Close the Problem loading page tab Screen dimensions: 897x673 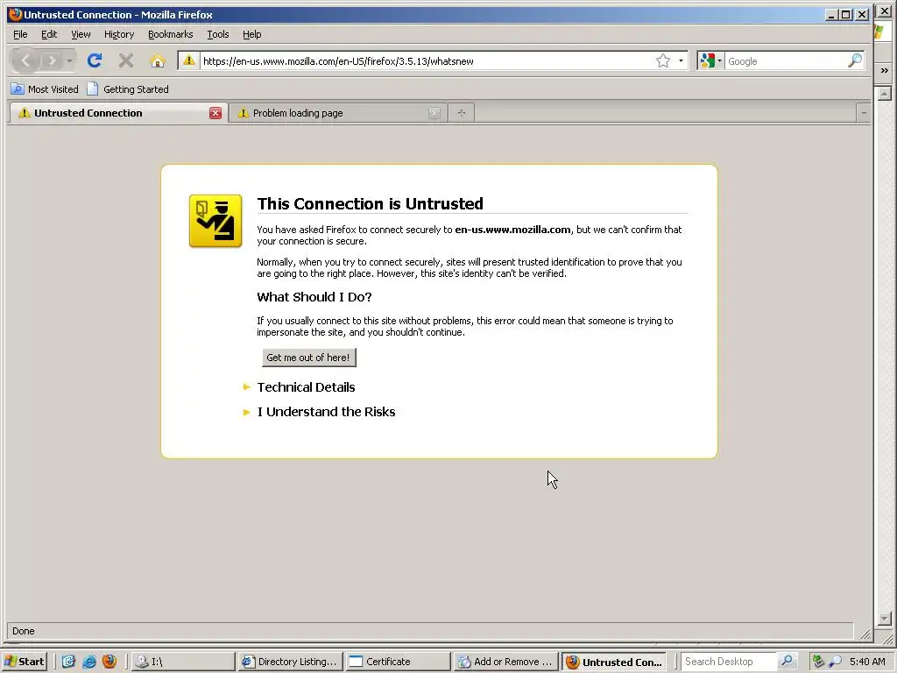click(x=434, y=113)
